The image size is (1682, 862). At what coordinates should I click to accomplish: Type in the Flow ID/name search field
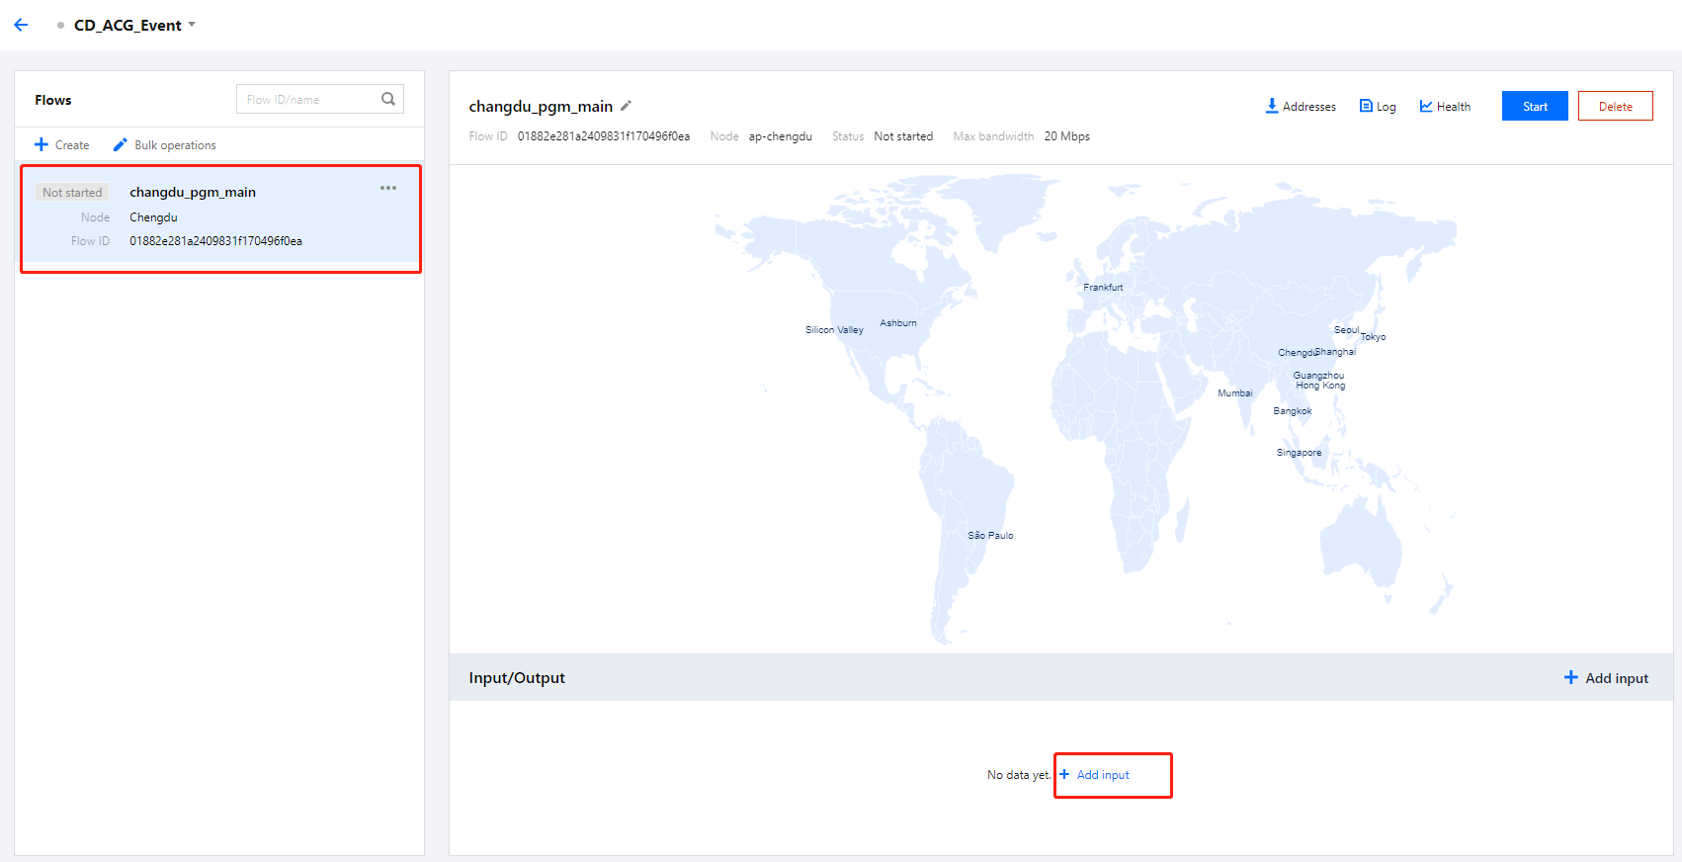pyautogui.click(x=308, y=99)
